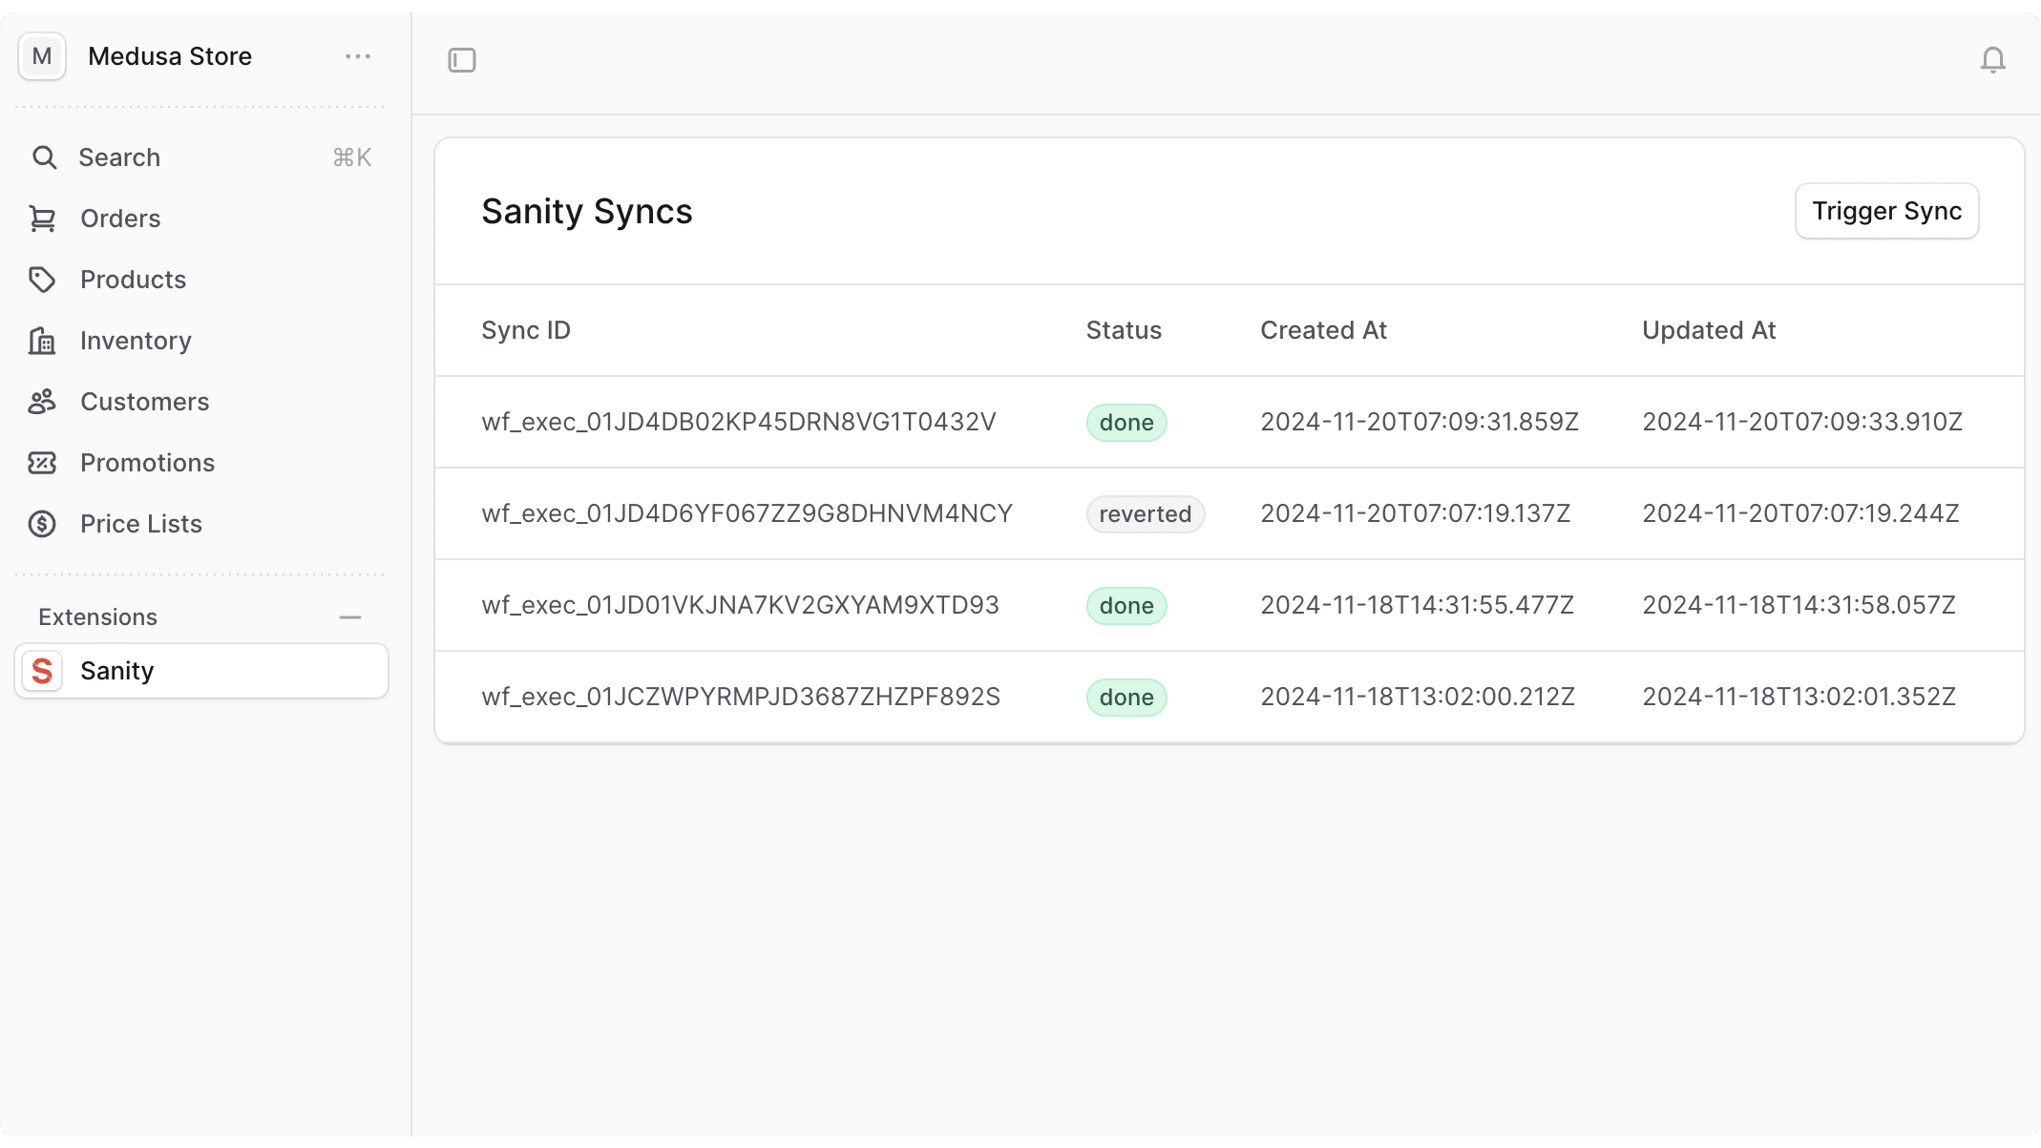Screen dimensions: 2041x1148
Task: Click the Products tag icon
Action: [x=45, y=279]
